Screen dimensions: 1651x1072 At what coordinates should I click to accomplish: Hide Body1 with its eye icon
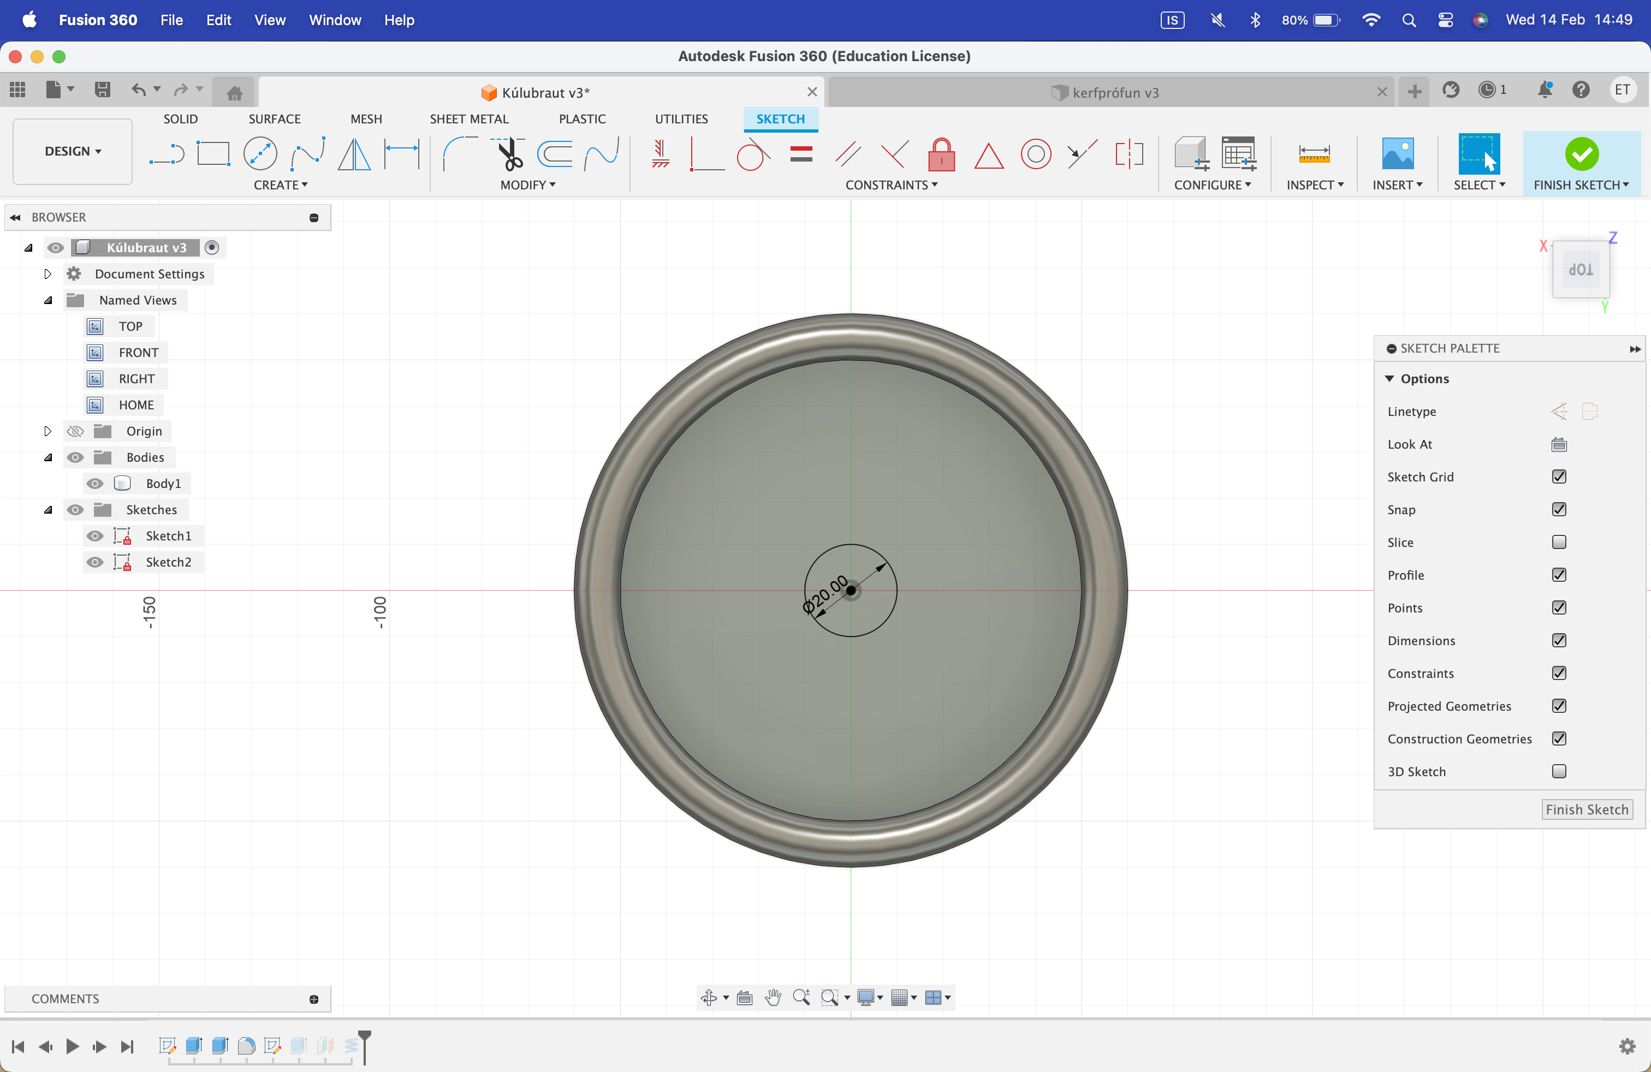coord(95,483)
